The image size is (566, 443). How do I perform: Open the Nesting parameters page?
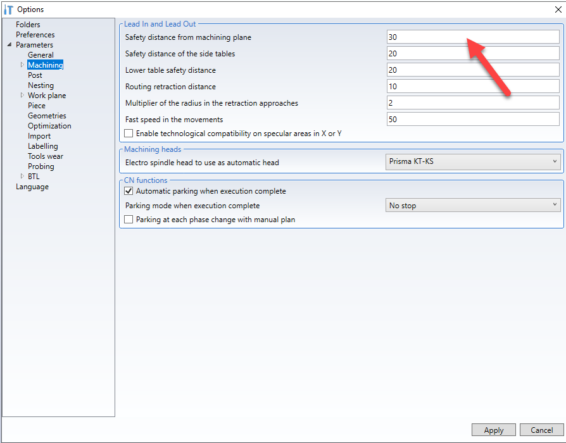pyautogui.click(x=41, y=85)
